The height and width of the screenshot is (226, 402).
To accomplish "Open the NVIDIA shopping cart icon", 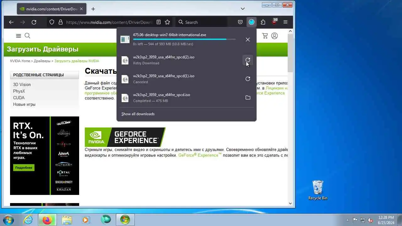I will pos(265,36).
